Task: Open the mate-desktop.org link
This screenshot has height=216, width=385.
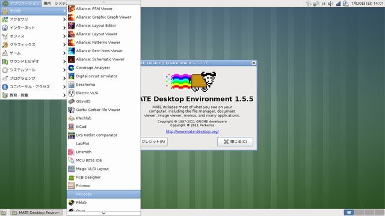Action: click(192, 131)
